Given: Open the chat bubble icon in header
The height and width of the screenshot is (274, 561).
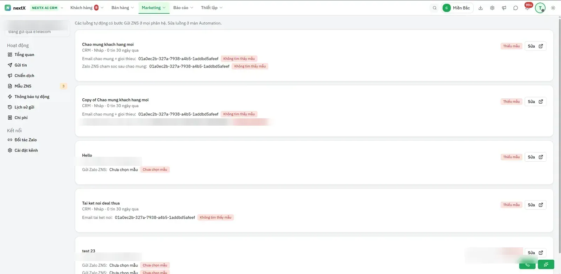Looking at the screenshot, I should click(515, 8).
